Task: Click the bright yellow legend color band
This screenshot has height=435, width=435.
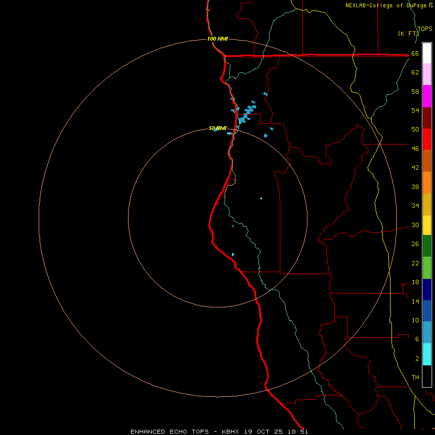Action: click(427, 225)
